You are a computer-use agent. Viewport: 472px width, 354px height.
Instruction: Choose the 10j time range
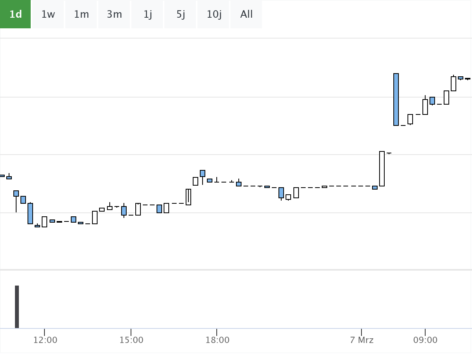click(214, 14)
